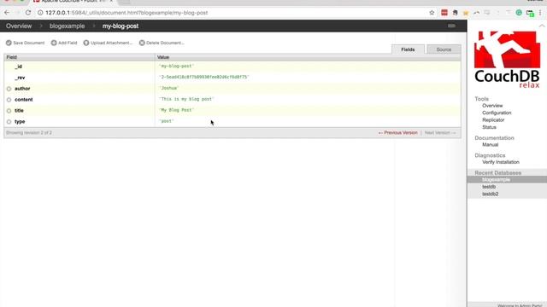Click the delete circle next to type field
The width and height of the screenshot is (547, 307).
9,122
